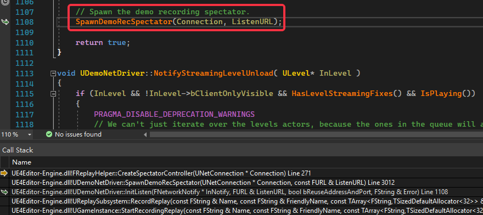
Task: Click the SpawnDemoRecSpectator call in the code
Action: [124, 22]
